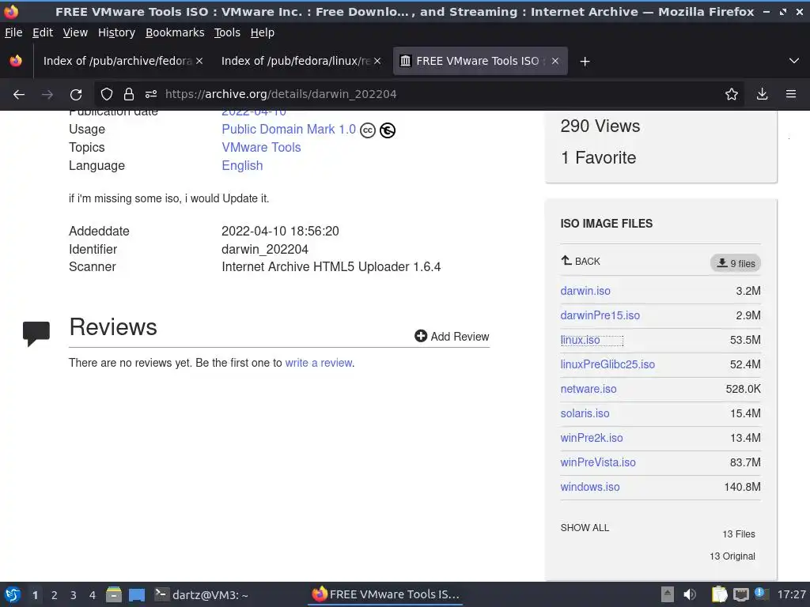Reload the current page
The width and height of the screenshot is (810, 607).
point(76,95)
